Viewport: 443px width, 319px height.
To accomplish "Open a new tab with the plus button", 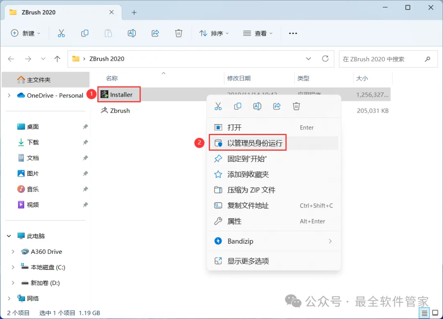I will tap(134, 12).
